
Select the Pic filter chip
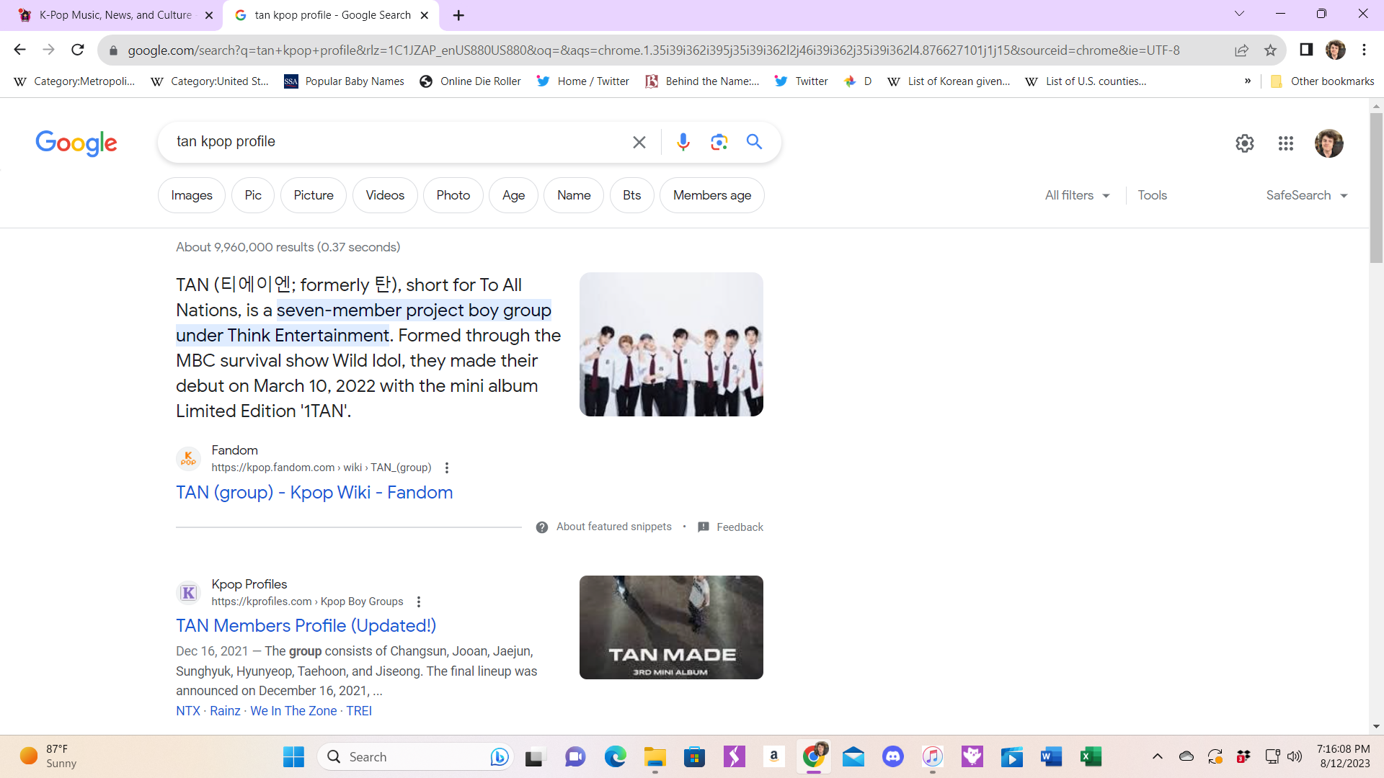click(253, 195)
